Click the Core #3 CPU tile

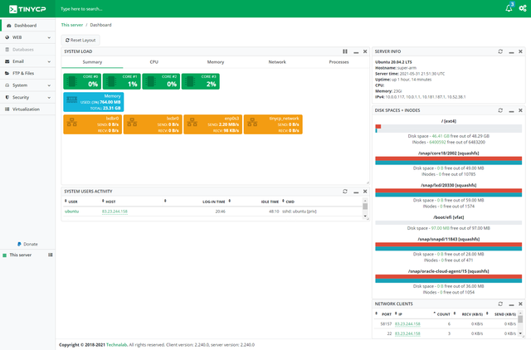(201, 81)
